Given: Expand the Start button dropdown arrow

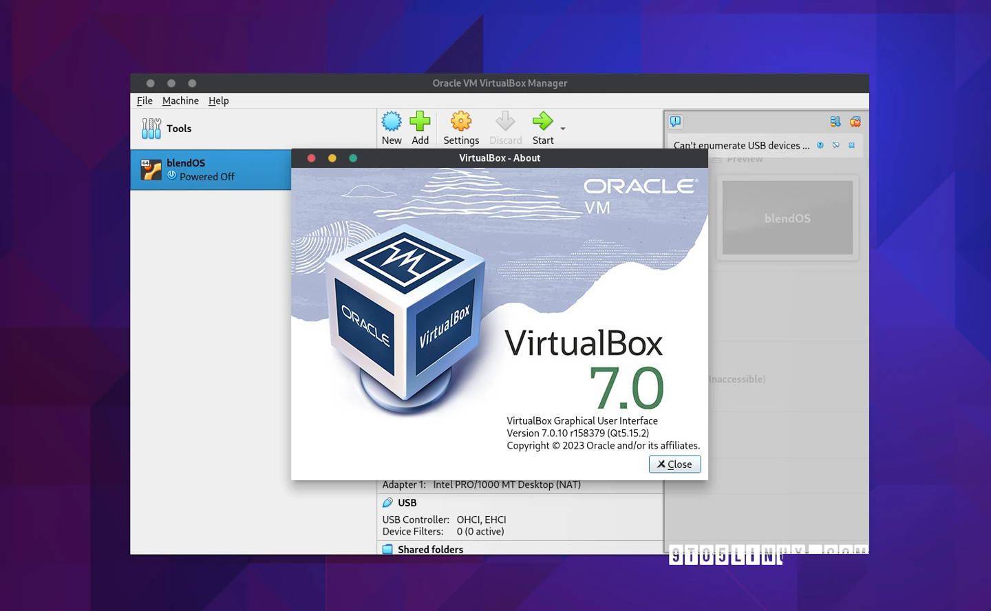Looking at the screenshot, I should (563, 129).
